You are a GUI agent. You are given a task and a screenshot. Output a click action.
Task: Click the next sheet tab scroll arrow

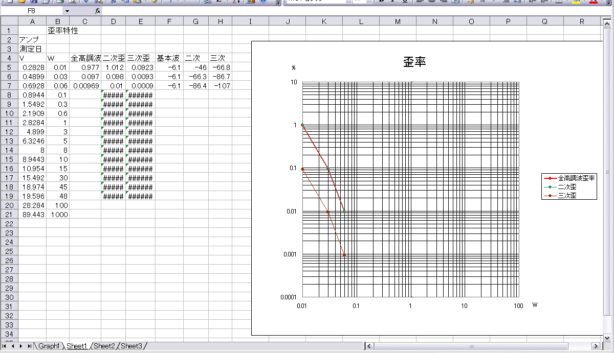(x=21, y=346)
